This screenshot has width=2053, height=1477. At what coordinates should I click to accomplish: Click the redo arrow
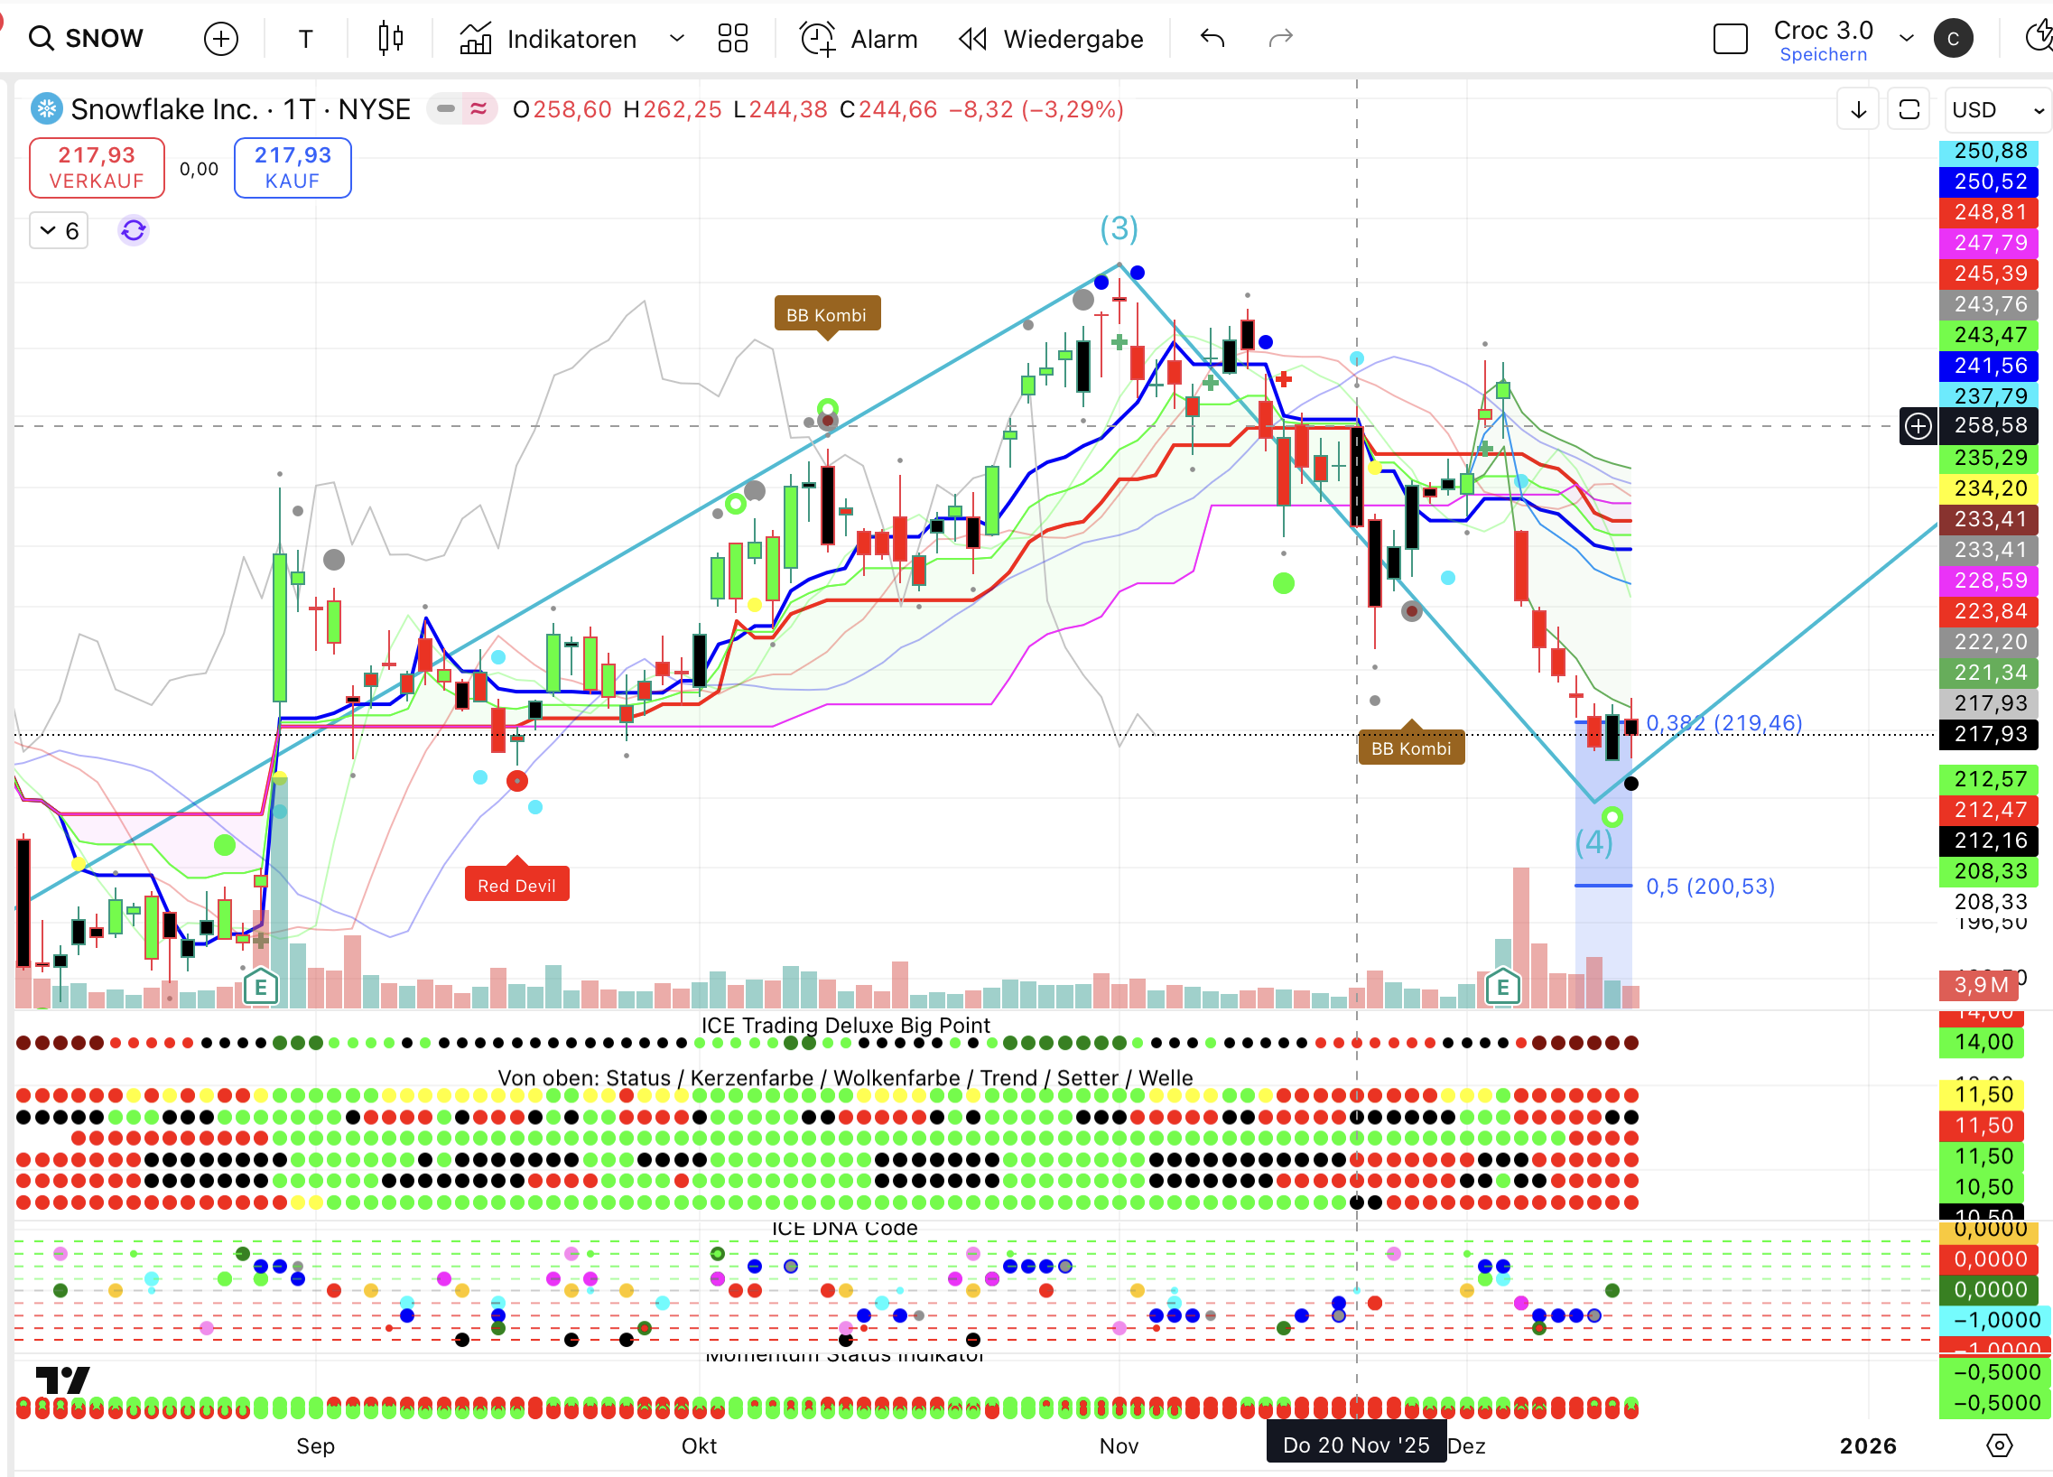click(x=1280, y=38)
